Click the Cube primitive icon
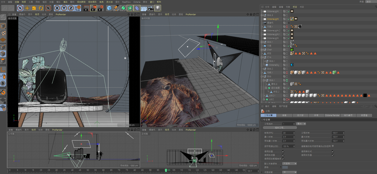 tap(109, 8)
